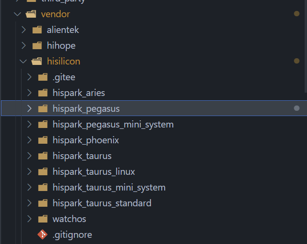Click the modified dot on vendor row
Image resolution: width=307 pixels, height=244 pixels.
(296, 14)
